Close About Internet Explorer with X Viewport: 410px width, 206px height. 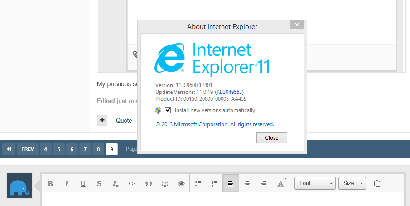pos(297,25)
